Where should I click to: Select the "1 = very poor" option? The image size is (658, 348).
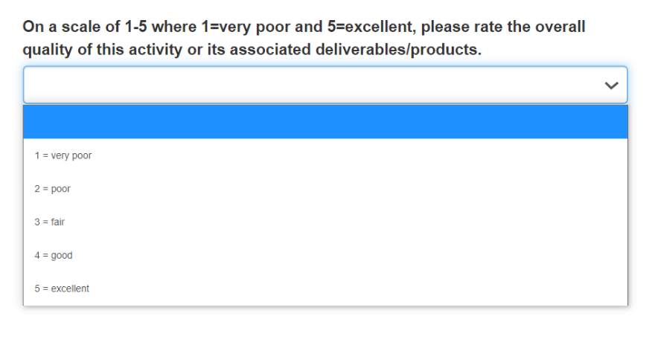[x=63, y=155]
